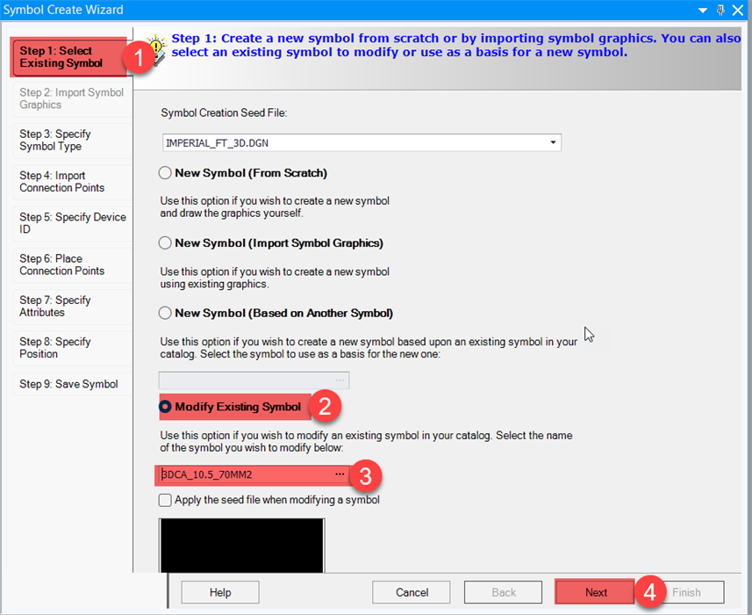This screenshot has height=615, width=752.
Task: Go to Step 8: Specify Position
Action: tap(72, 348)
